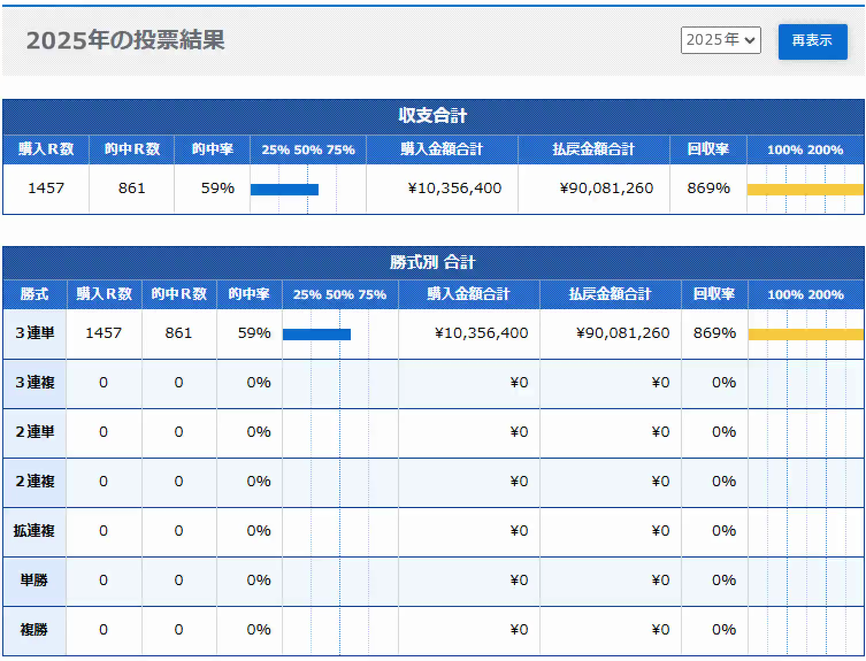Select the 拡連複 row label
866x661 pixels.
click(35, 531)
